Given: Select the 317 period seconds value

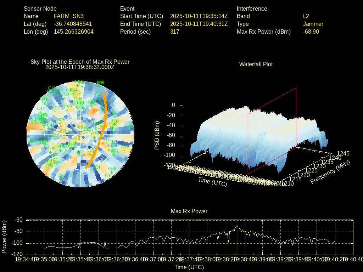Looking at the screenshot, I should (175, 32).
